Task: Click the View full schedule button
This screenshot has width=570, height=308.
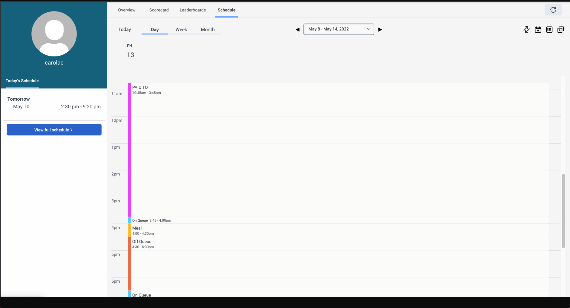Action: coord(54,130)
